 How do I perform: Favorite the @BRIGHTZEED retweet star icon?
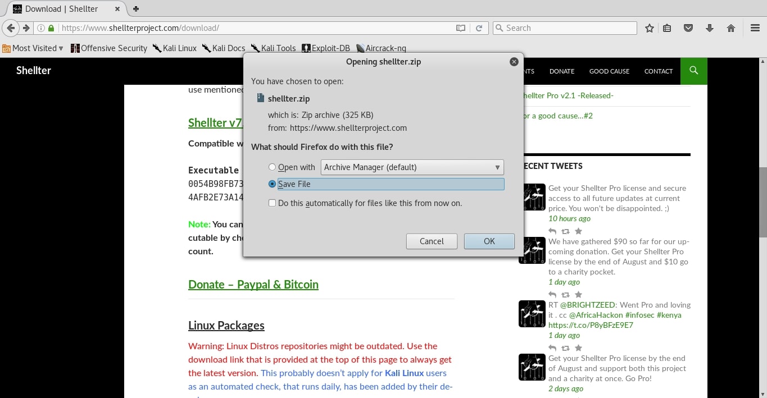coord(578,348)
